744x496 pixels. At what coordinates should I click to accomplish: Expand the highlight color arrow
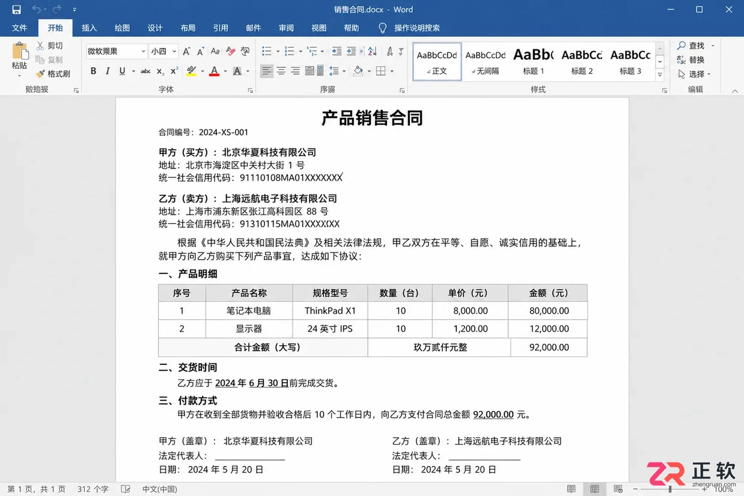click(x=203, y=71)
